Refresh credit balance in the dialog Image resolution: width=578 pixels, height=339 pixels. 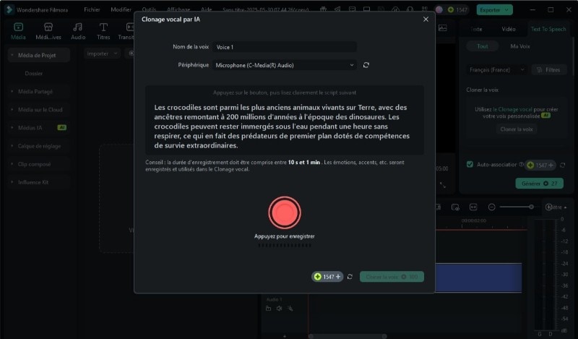click(x=350, y=277)
